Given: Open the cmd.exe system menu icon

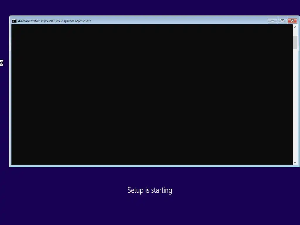Looking at the screenshot, I should point(14,21).
